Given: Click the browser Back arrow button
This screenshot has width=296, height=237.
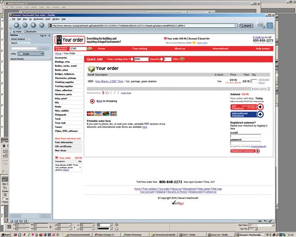Looking at the screenshot, I should click(x=16, y=25).
